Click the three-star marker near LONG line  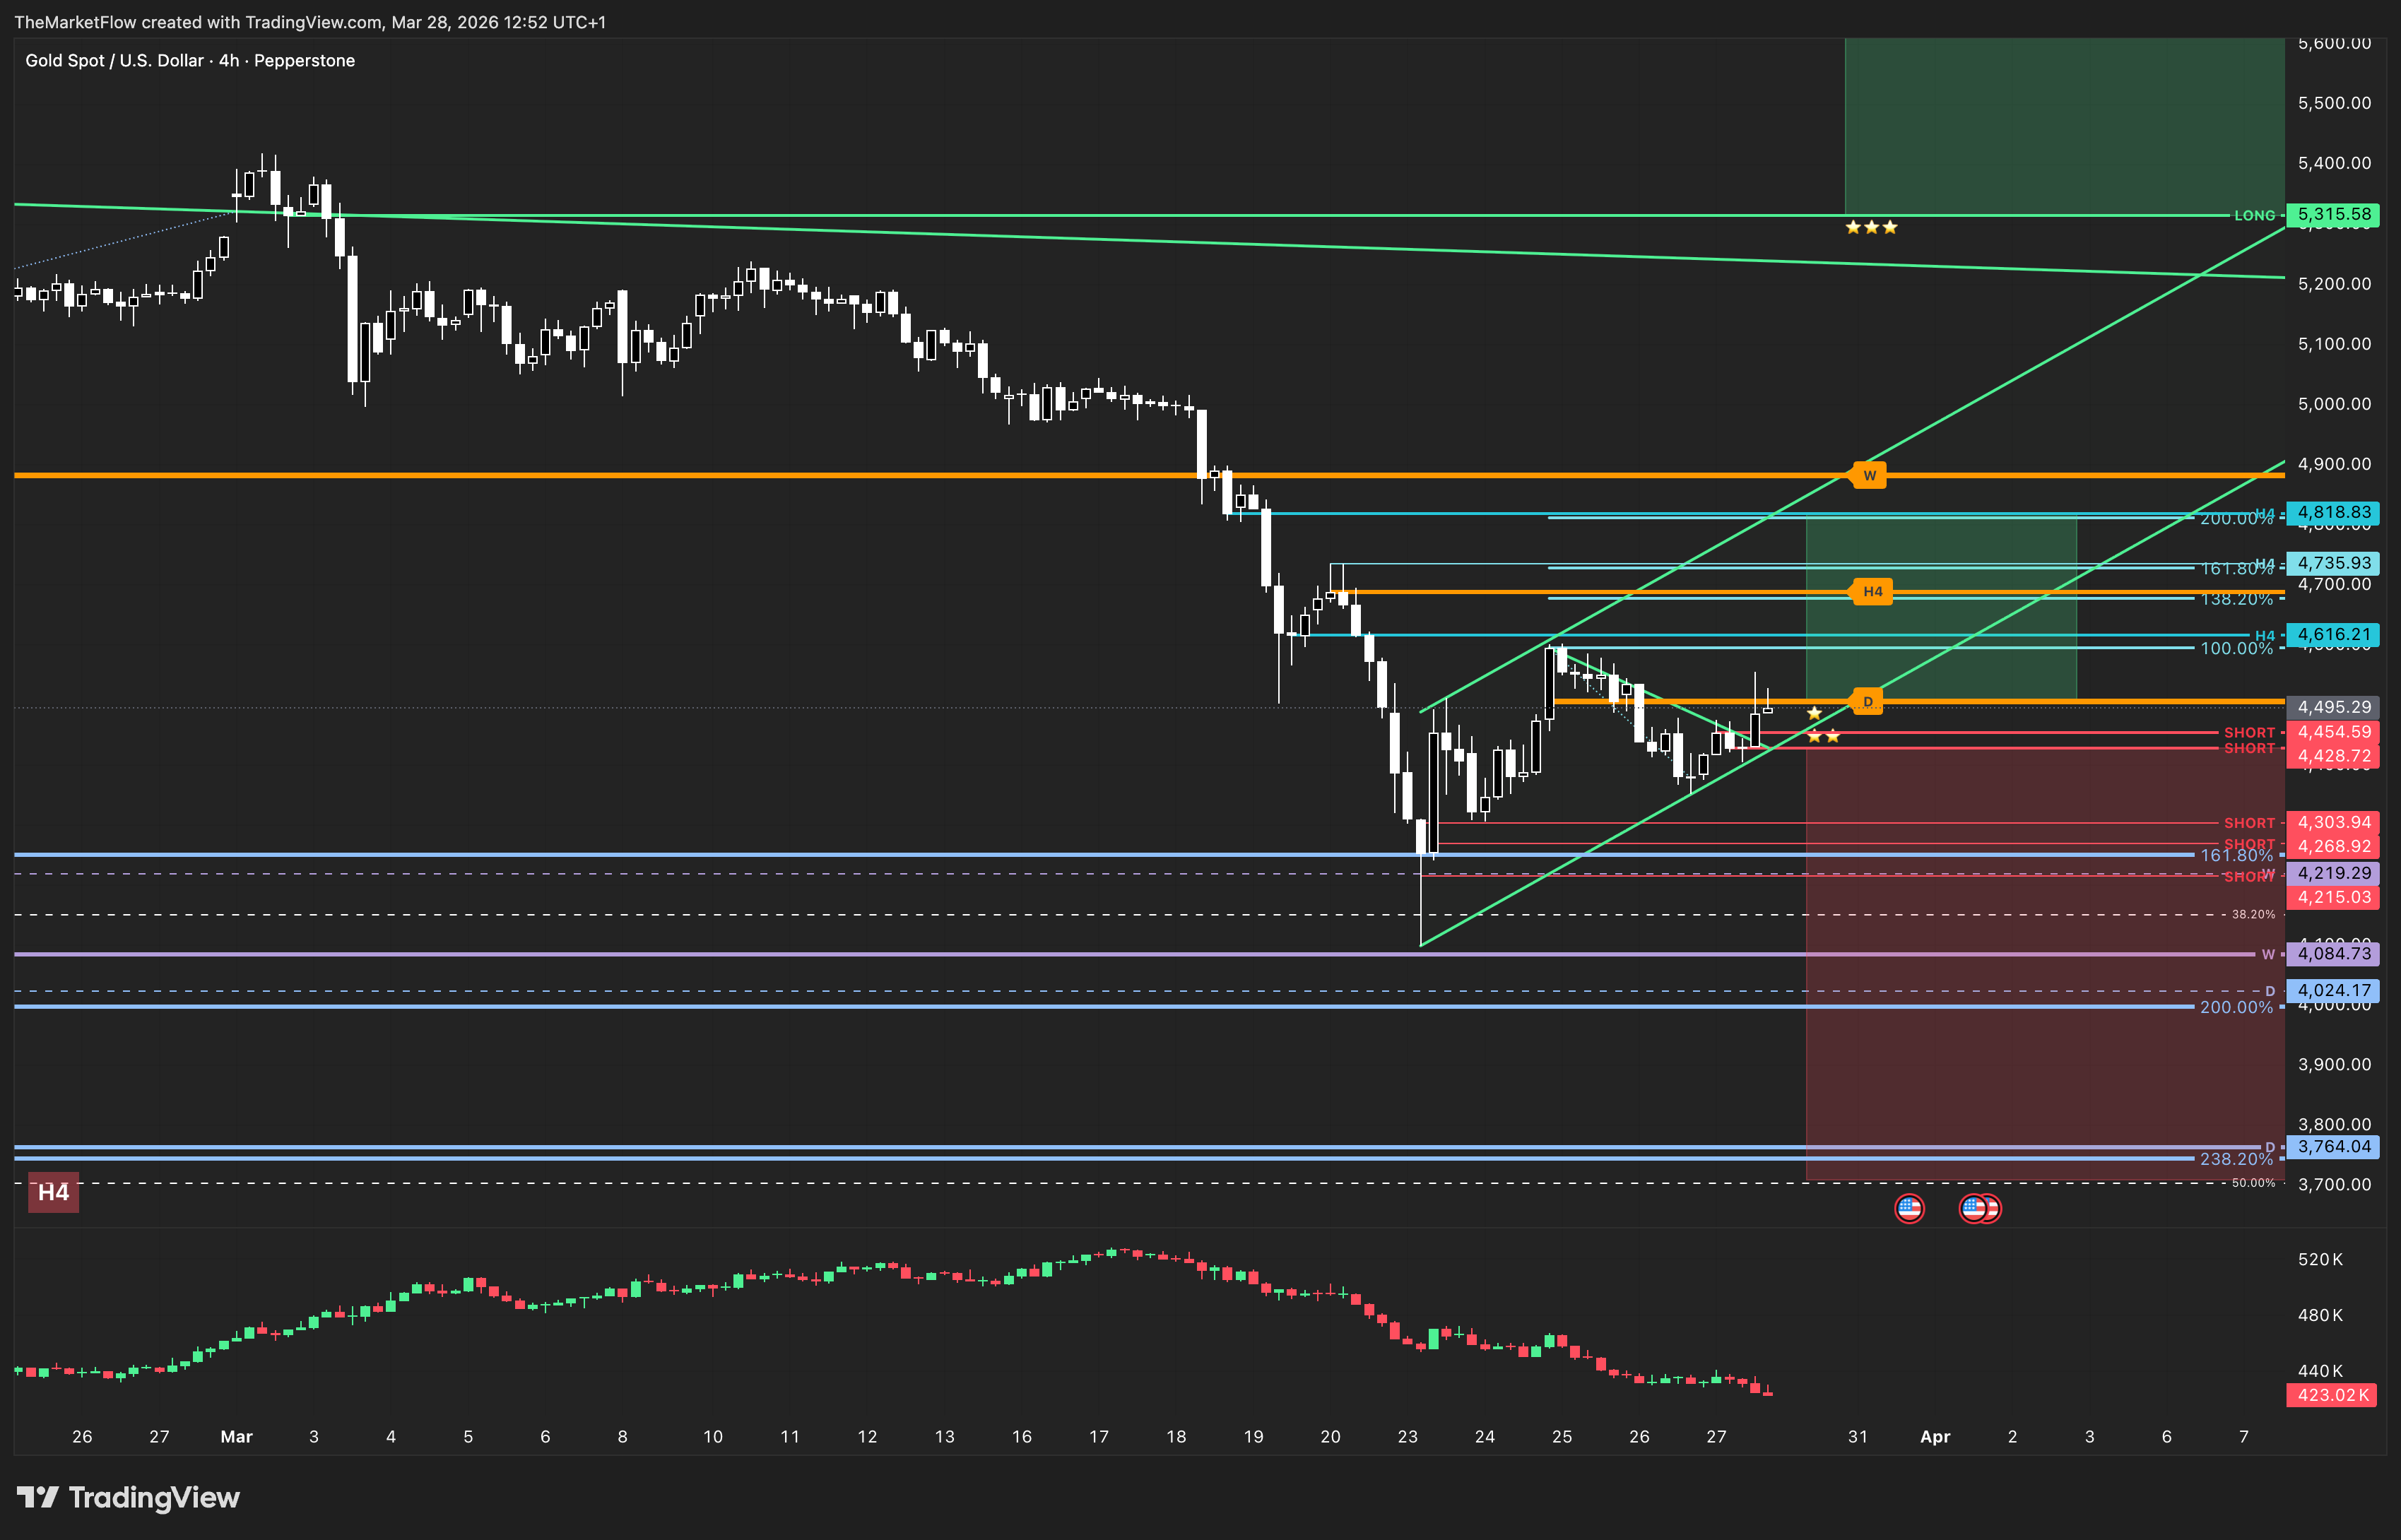(x=1870, y=228)
